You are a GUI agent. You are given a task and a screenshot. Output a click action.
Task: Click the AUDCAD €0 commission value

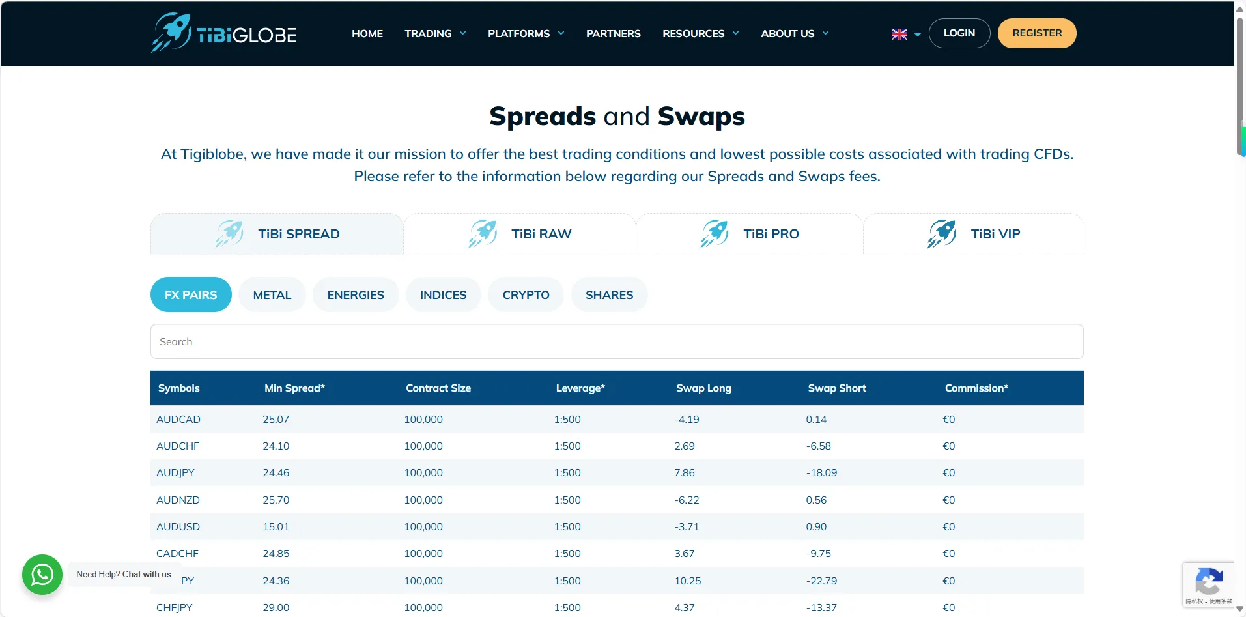click(948, 419)
